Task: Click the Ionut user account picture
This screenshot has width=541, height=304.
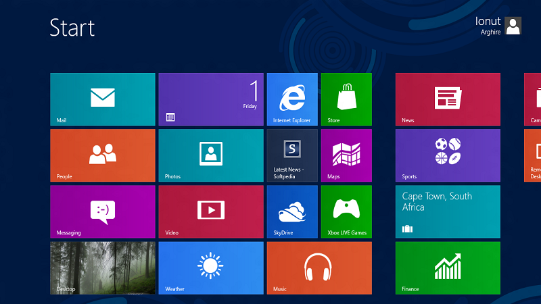Action: [x=513, y=26]
